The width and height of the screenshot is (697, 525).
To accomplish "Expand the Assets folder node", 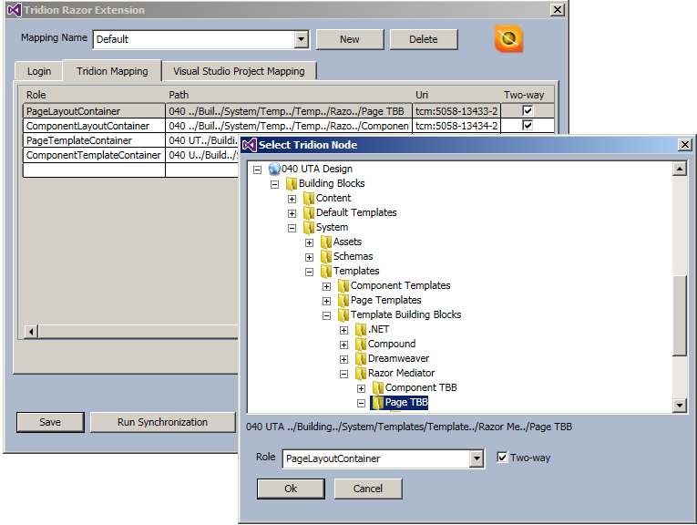I will point(310,242).
